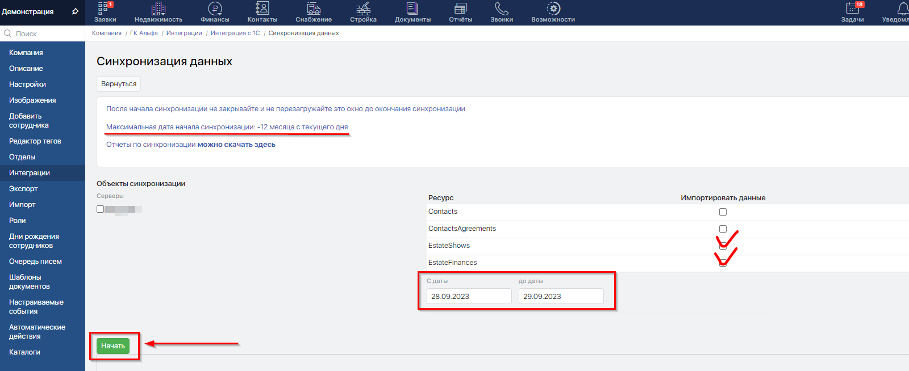Open the Снабжение truck icon
This screenshot has height=371, width=909.
pyautogui.click(x=314, y=9)
